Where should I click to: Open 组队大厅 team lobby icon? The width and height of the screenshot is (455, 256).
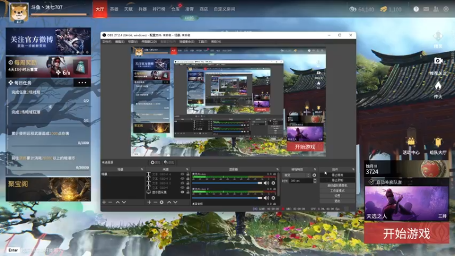click(438, 142)
